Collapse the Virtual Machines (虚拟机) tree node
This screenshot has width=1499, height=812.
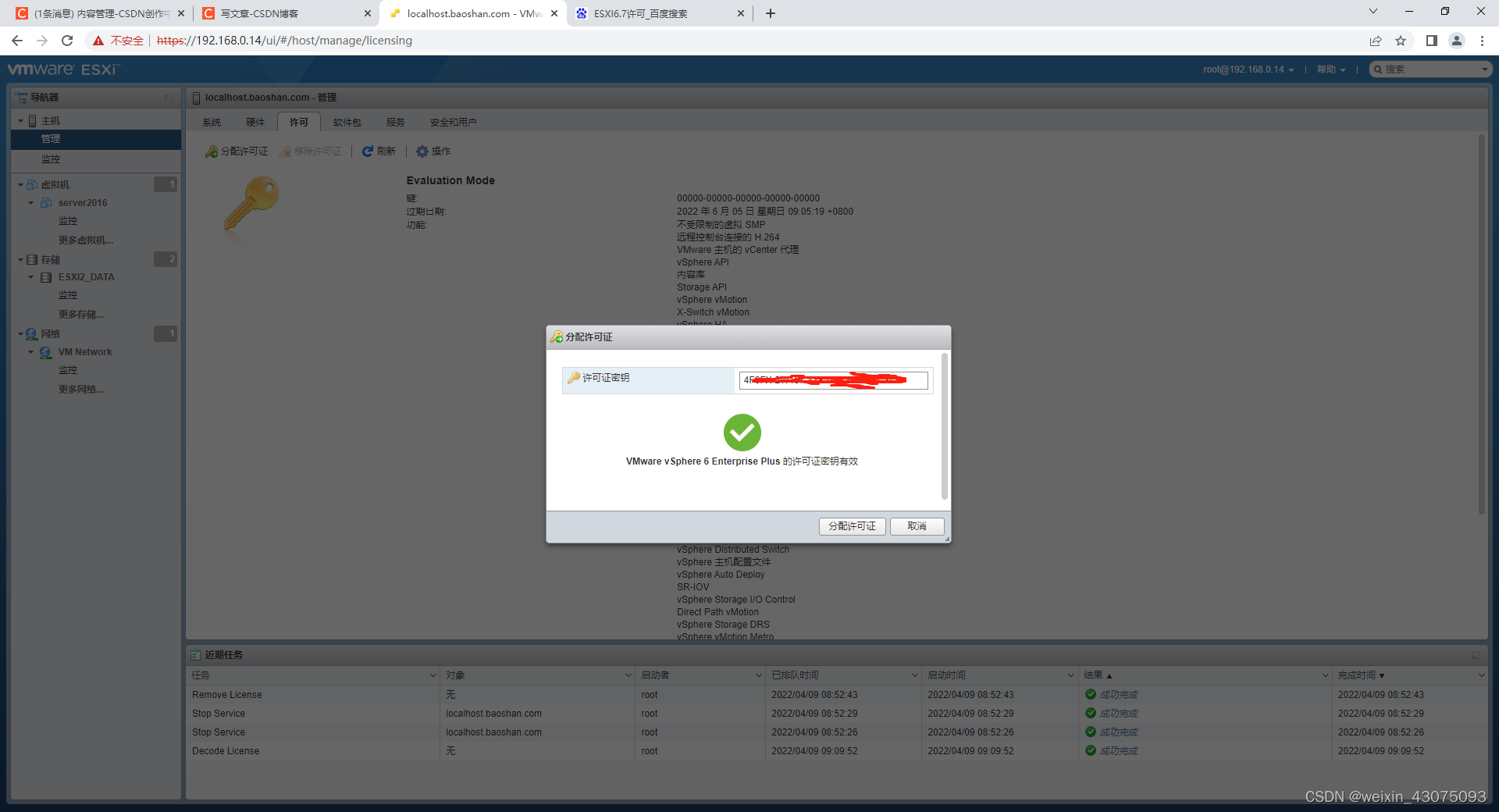(20, 185)
